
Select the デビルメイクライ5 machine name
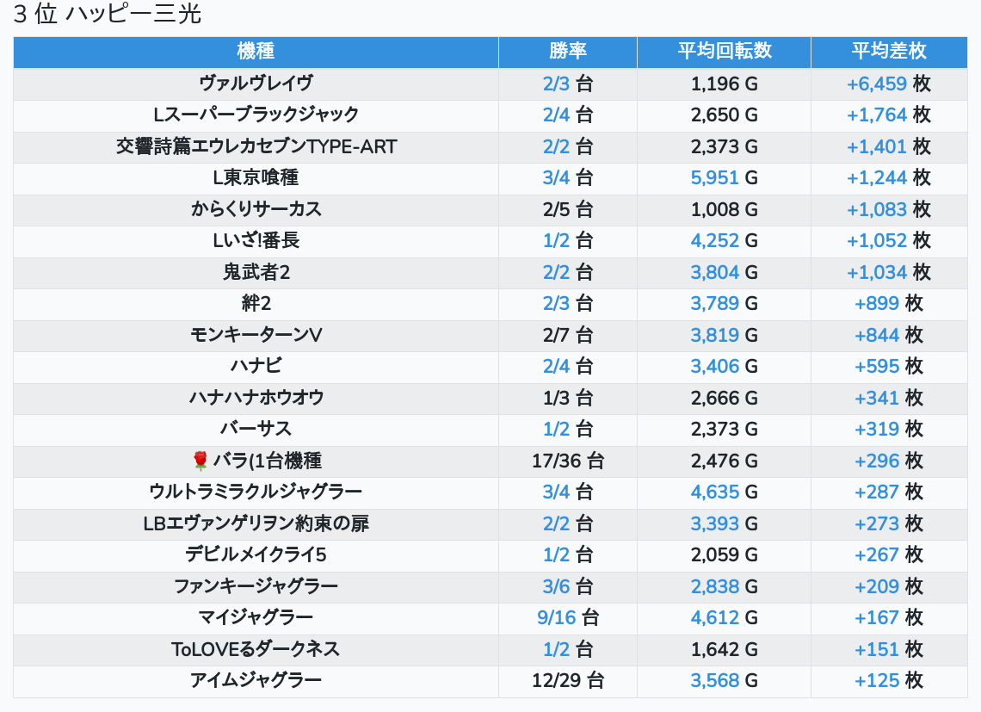(x=256, y=554)
